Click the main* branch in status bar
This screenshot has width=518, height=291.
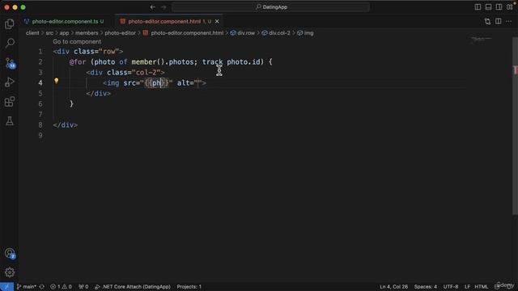click(x=27, y=287)
